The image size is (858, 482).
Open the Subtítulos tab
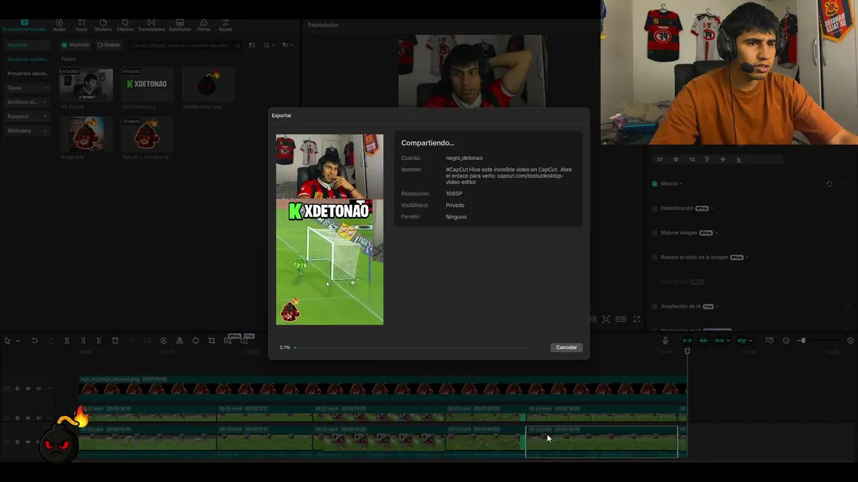pyautogui.click(x=180, y=25)
